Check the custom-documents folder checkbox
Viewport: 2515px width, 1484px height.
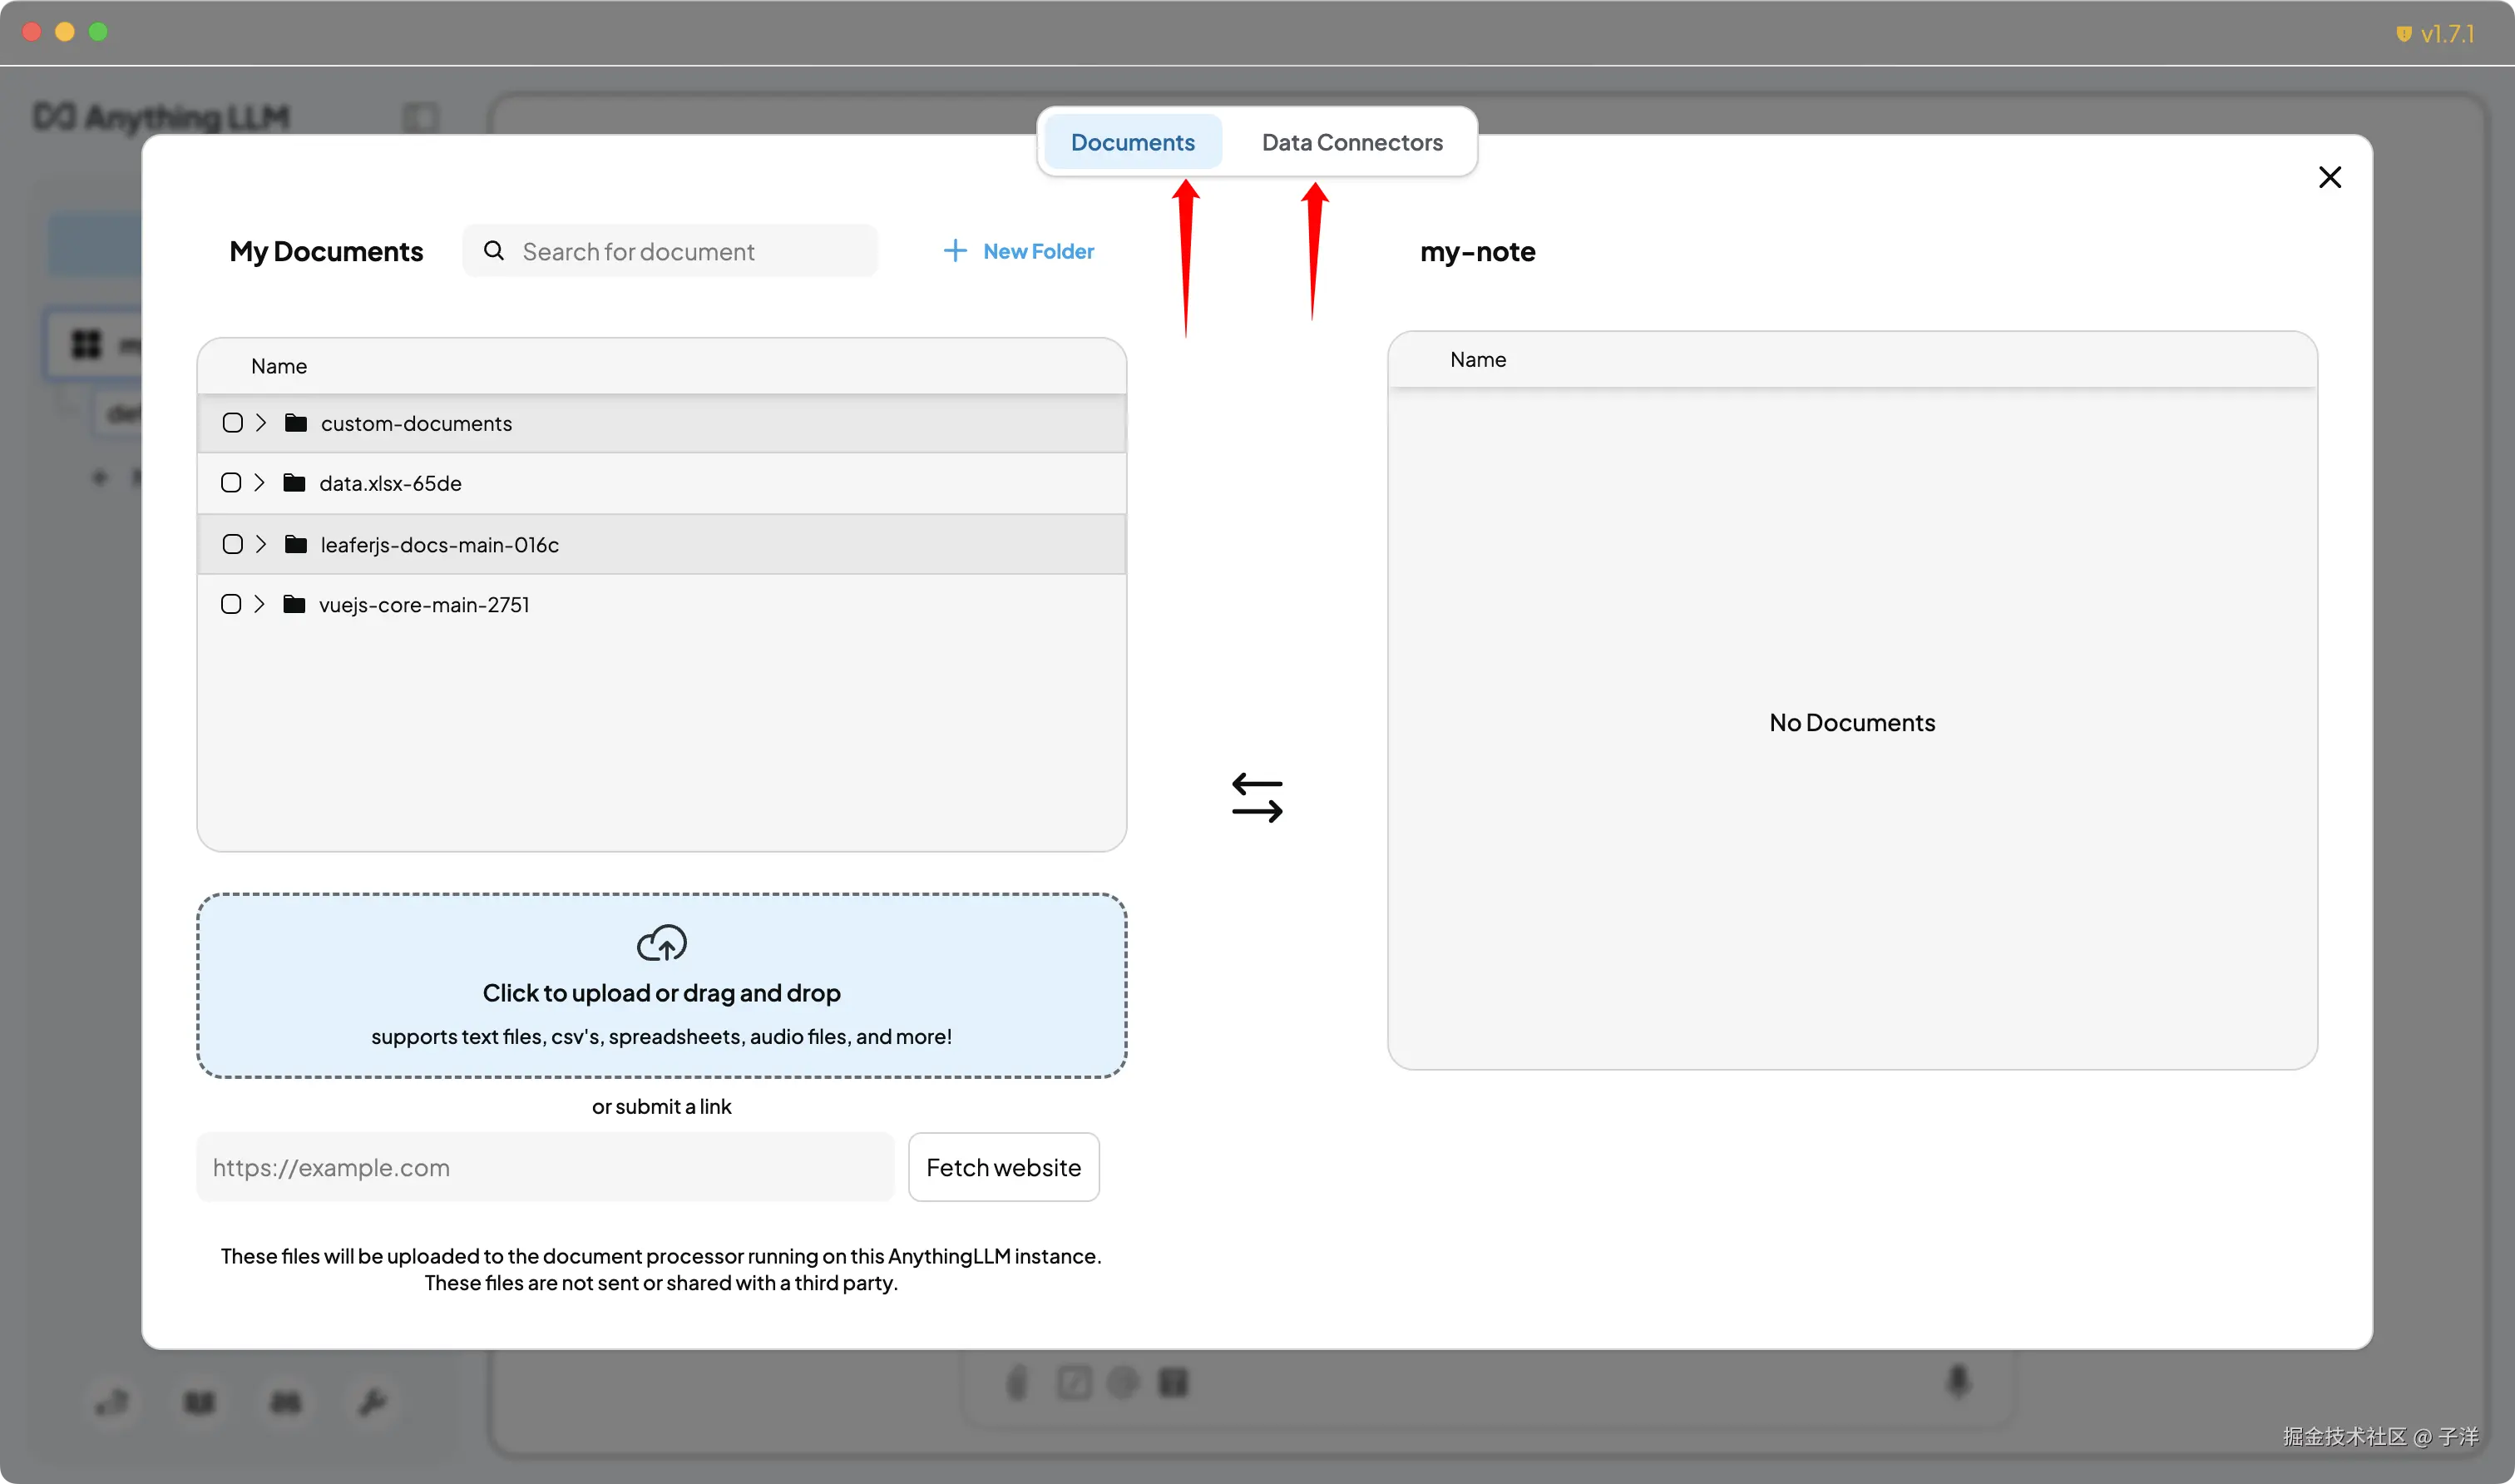[x=233, y=423]
